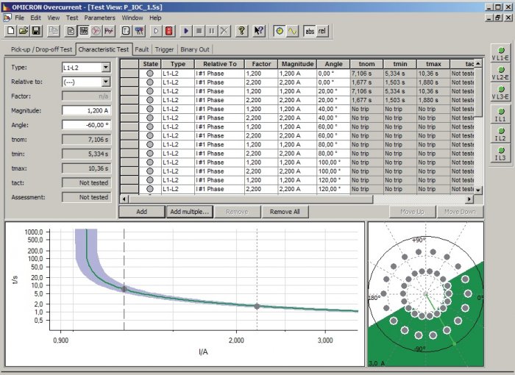Save test using floppy disk icon
The width and height of the screenshot is (515, 375).
tap(36, 31)
